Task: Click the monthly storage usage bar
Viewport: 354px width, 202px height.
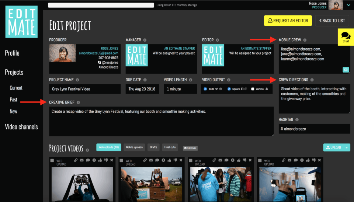Action: click(x=101, y=5)
